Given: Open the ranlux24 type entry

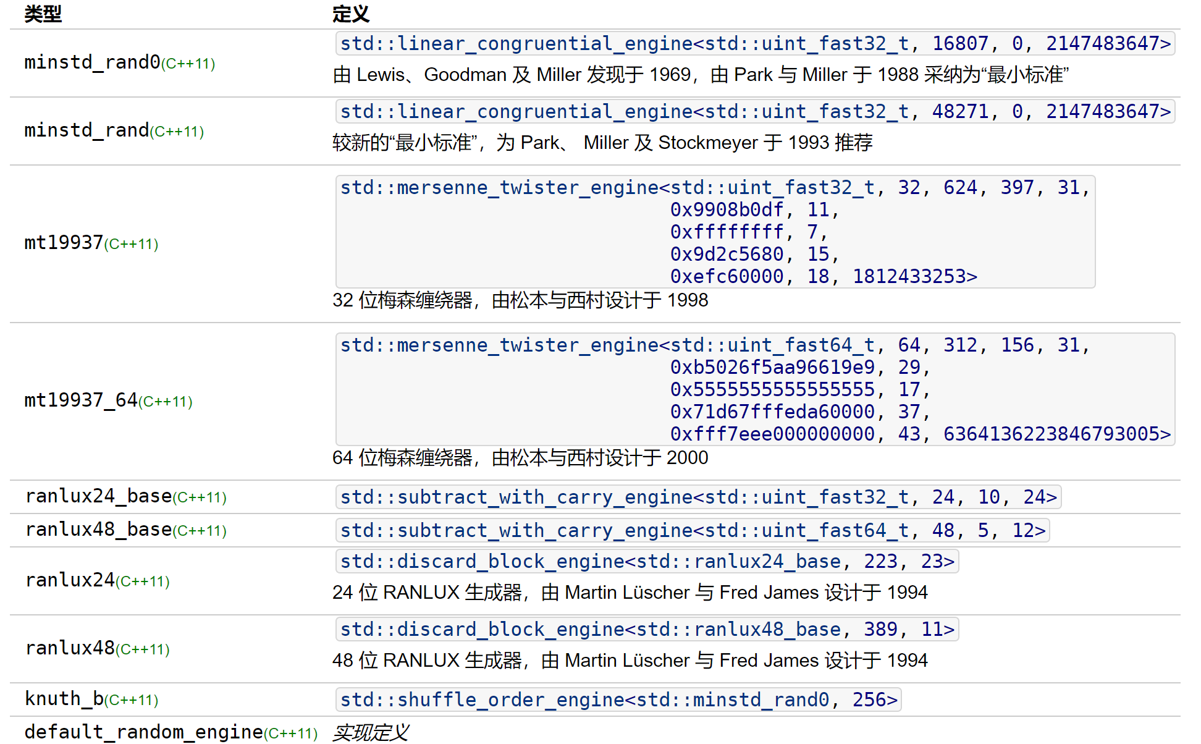Looking at the screenshot, I should (70, 580).
